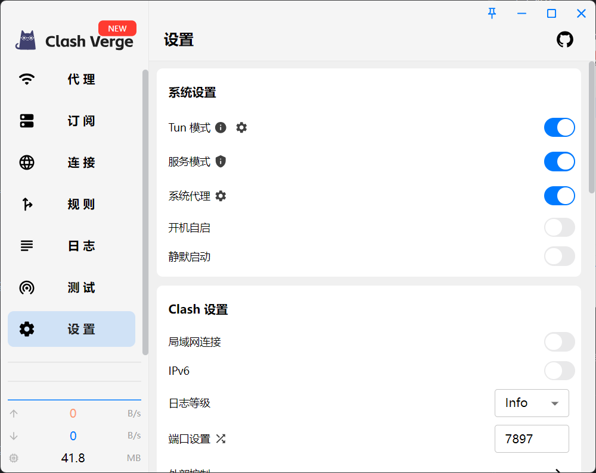Click the Tun mode info icon

pos(221,127)
